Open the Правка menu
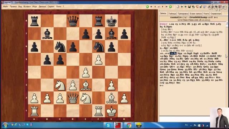Image resolution: width=229 pixels, height=129 pixels. coord(13,6)
